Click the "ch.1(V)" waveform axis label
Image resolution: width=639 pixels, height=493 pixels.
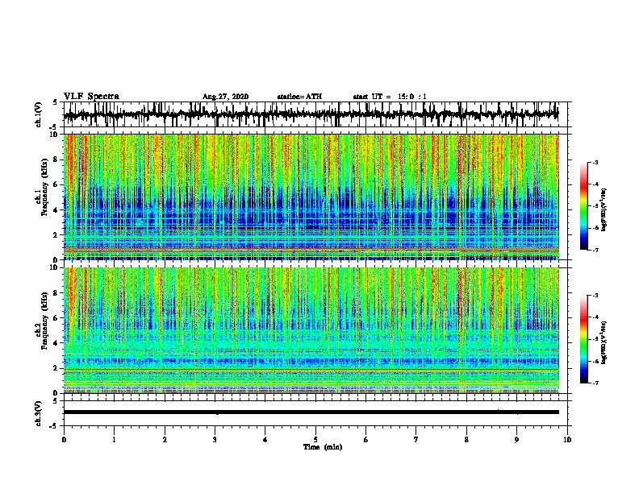(39, 114)
